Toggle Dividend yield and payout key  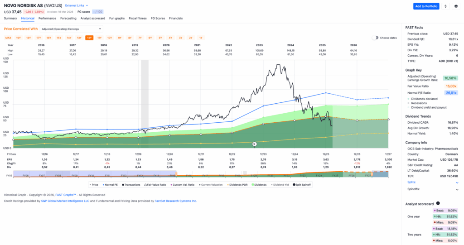(x=427, y=107)
